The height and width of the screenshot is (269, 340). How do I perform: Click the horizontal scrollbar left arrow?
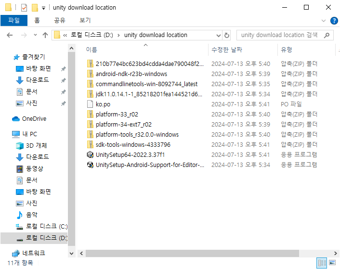pyautogui.click(x=81, y=253)
